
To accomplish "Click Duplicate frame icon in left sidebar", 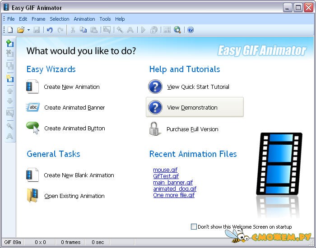I will click(x=10, y=66).
